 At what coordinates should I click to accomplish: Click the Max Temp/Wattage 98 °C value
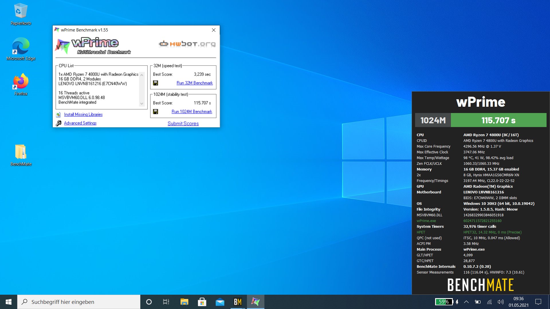488,158
